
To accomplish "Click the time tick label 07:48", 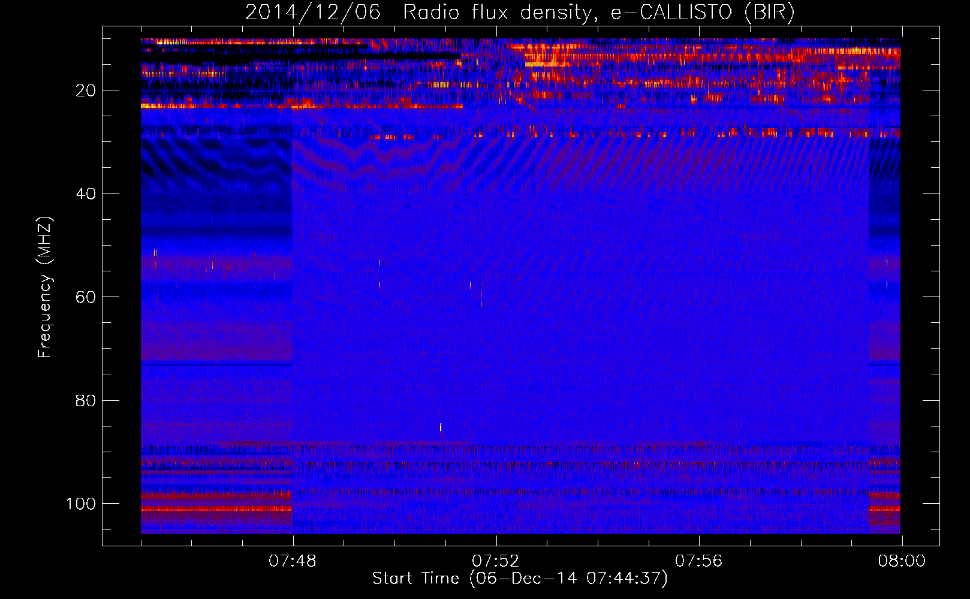I will (x=293, y=561).
